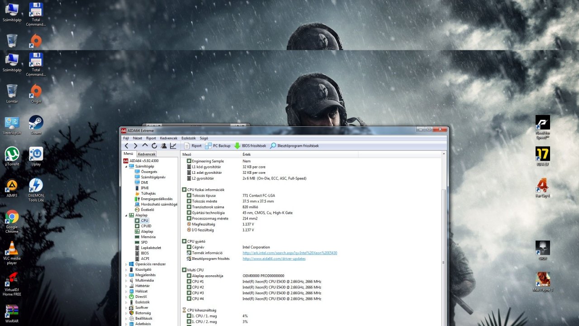This screenshot has height=326, width=579.
Task: Open the GRW game shortcut
Action: pyautogui.click(x=542, y=250)
